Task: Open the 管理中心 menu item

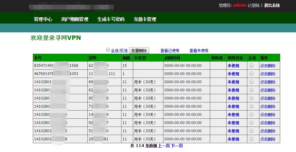Action: tap(43, 19)
